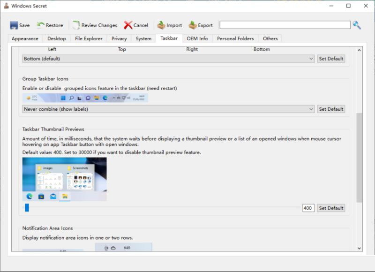Click the Restore green arrow icon
Image resolution: width=375 pixels, height=272 pixels.
(x=41, y=25)
